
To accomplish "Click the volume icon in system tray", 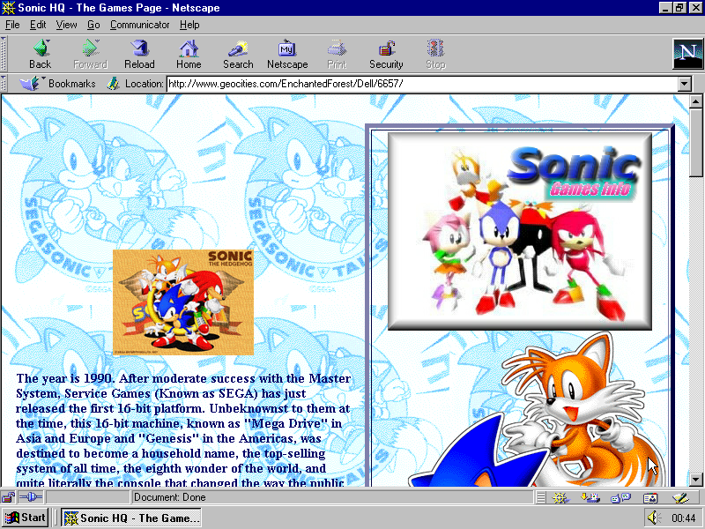I will [x=653, y=518].
